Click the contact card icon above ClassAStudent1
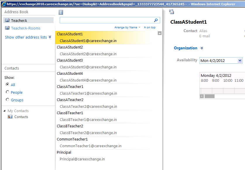Screen dimensions: 245x170 pyautogui.click(x=172, y=12)
